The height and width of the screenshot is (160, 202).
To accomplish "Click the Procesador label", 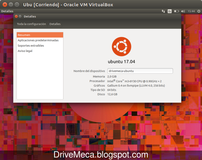I will click(97, 81).
